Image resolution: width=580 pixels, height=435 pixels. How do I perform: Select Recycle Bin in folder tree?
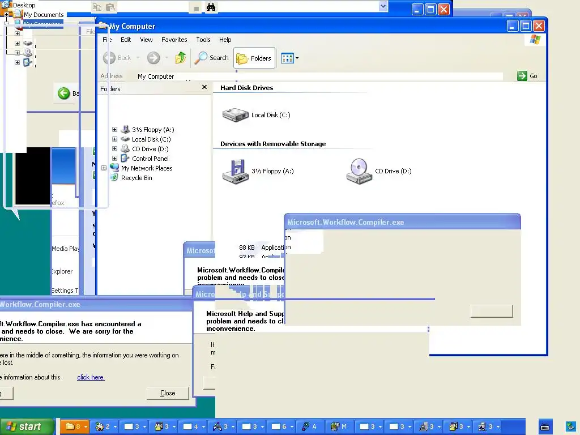coord(137,178)
